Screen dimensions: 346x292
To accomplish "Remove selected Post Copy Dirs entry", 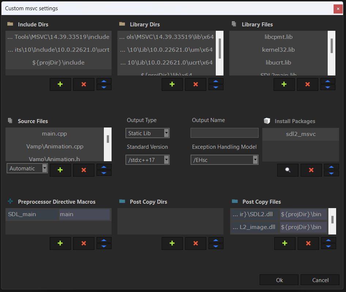I will pyautogui.click(x=196, y=243).
